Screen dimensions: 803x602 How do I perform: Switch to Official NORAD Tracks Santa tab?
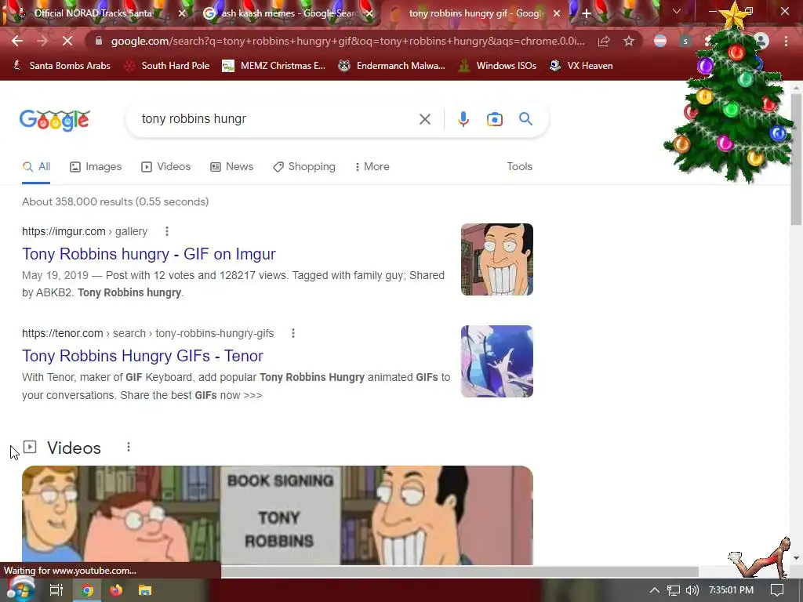tap(93, 13)
